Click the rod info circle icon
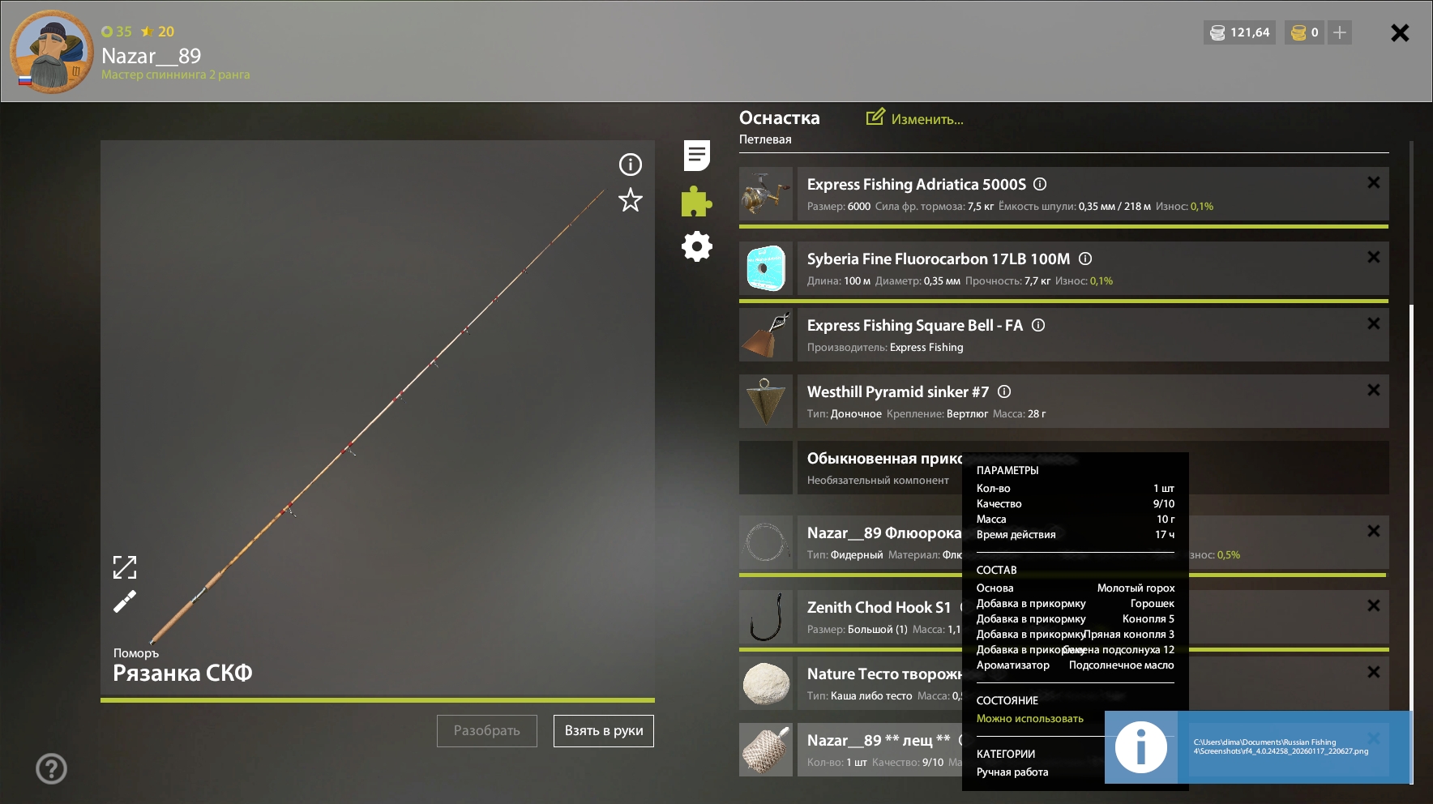The width and height of the screenshot is (1433, 804). pos(630,165)
